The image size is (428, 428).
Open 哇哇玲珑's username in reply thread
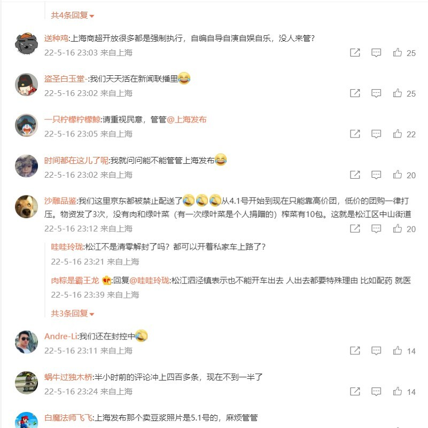[67, 247]
